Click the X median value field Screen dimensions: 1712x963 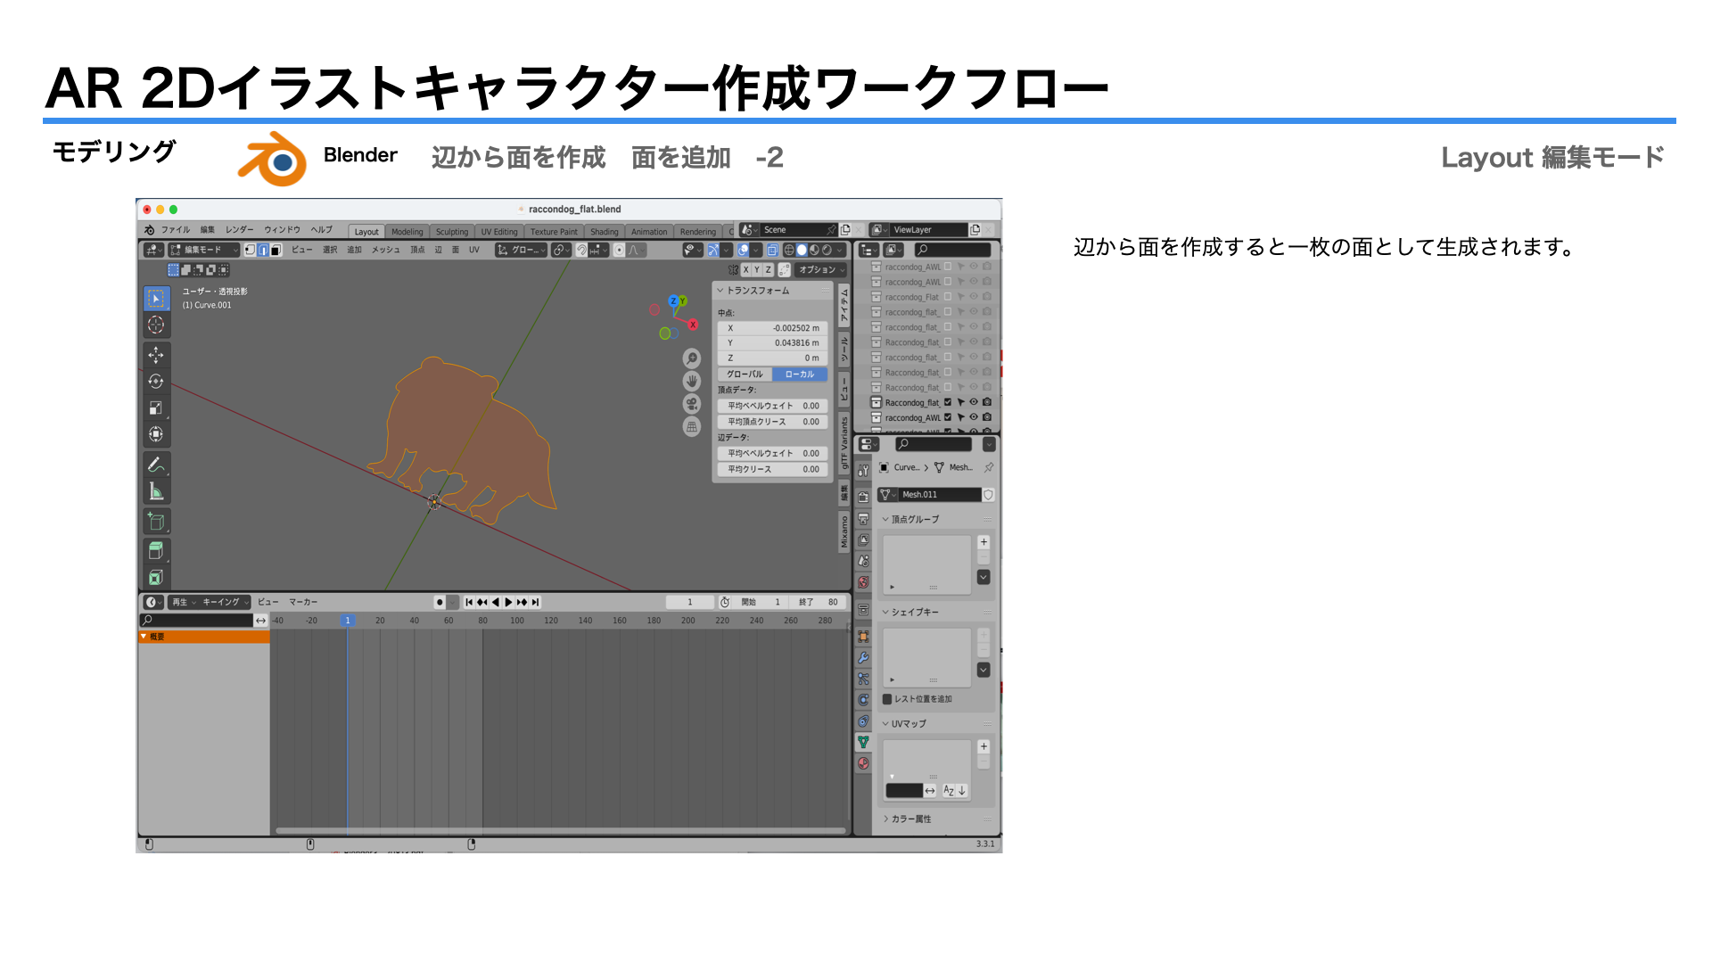point(772,328)
